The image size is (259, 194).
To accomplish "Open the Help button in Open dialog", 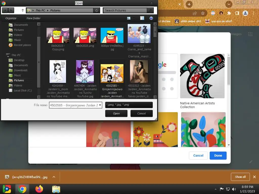I will point(151,18).
